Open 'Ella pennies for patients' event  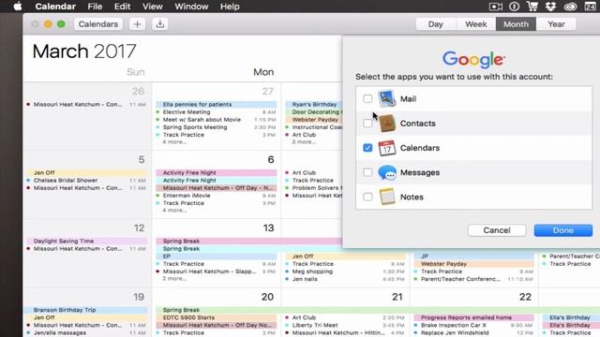pyautogui.click(x=216, y=104)
